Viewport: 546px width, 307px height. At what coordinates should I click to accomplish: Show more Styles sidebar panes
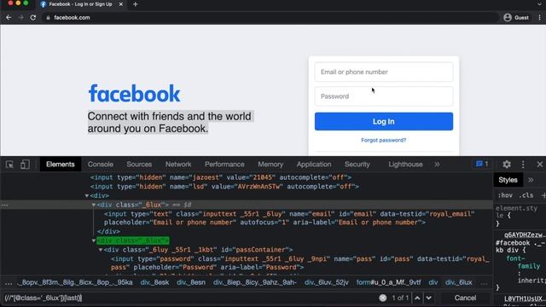pyautogui.click(x=531, y=180)
